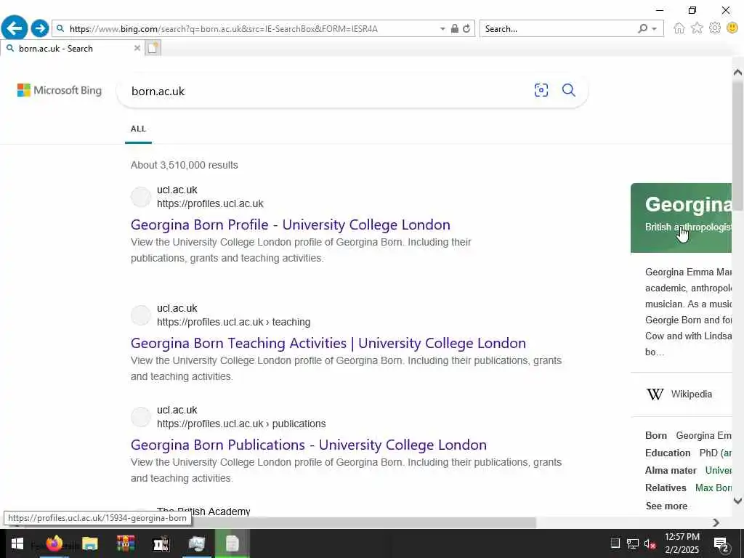Open the search provider dropdown arrow

tap(655, 29)
